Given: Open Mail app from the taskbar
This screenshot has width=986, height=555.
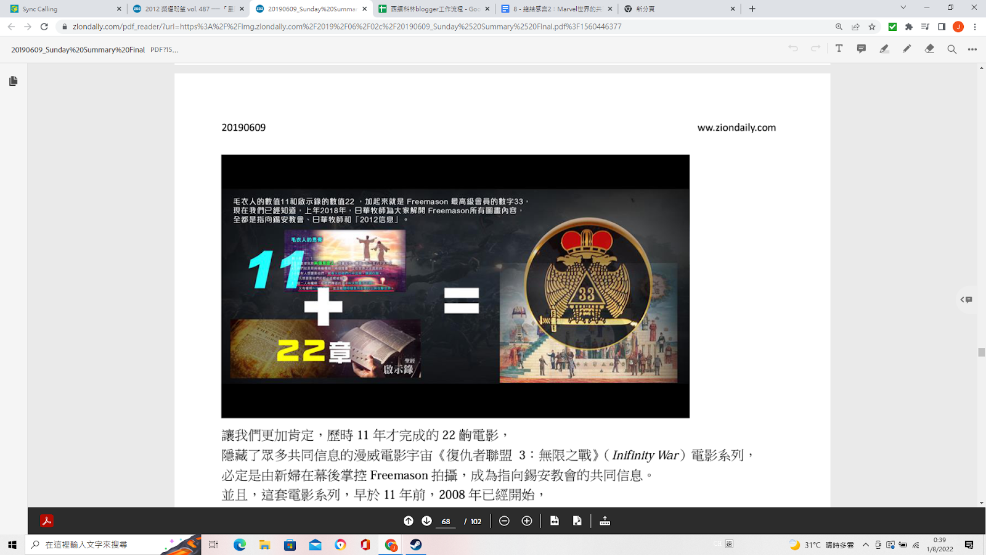Looking at the screenshot, I should pyautogui.click(x=315, y=545).
